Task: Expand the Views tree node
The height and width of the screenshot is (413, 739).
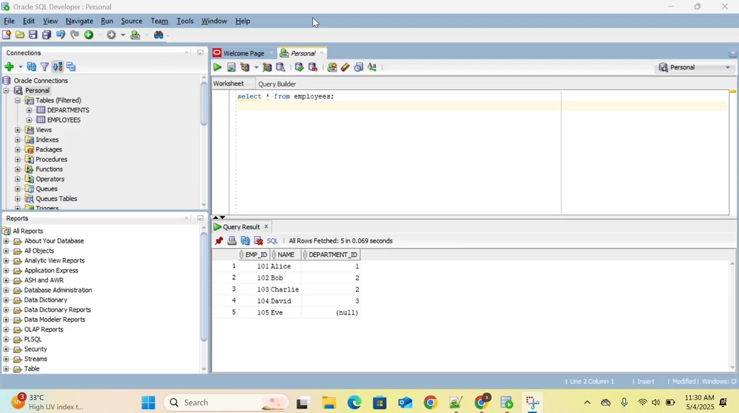Action: click(17, 130)
